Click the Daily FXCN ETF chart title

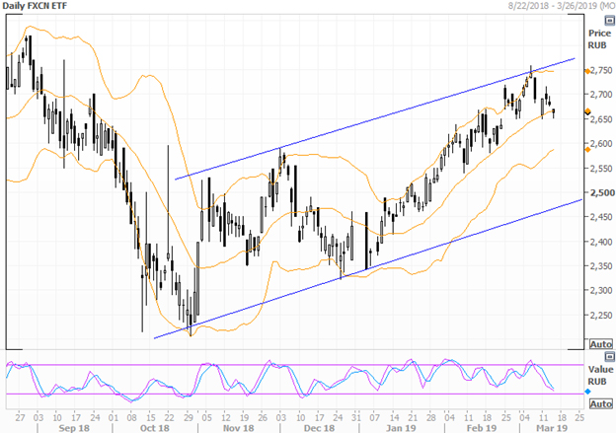pyautogui.click(x=41, y=9)
